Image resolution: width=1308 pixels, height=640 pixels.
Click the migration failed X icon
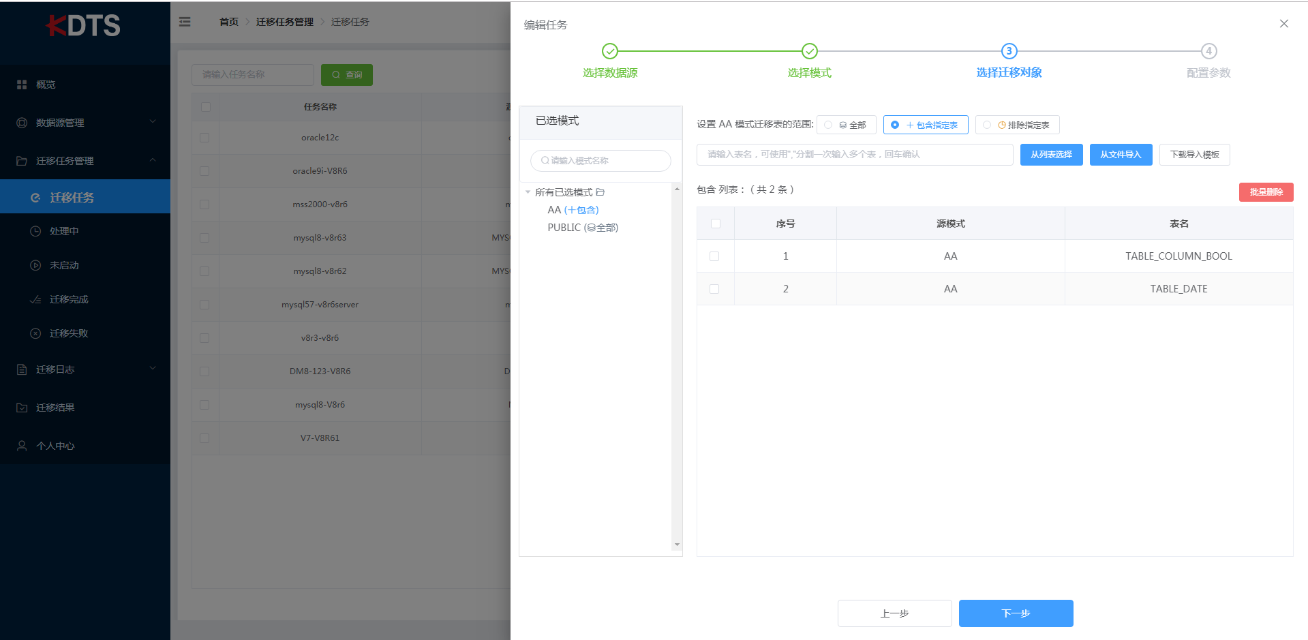pyautogui.click(x=35, y=333)
